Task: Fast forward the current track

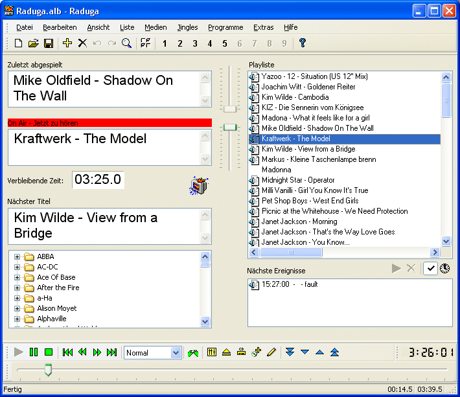Action: coord(97,352)
